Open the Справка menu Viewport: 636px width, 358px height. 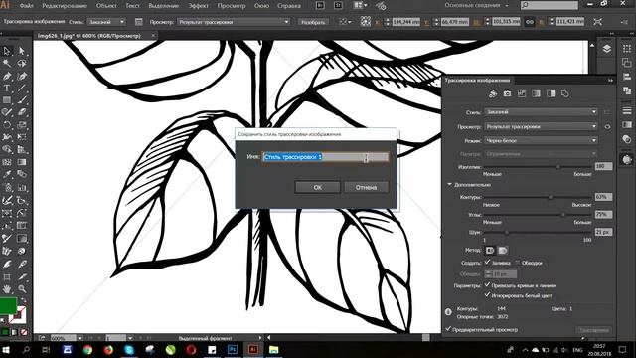[289, 6]
